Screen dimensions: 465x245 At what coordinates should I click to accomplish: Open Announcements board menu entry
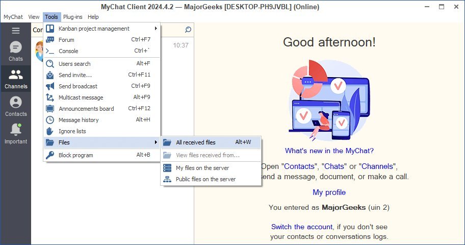[102, 109]
